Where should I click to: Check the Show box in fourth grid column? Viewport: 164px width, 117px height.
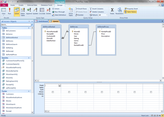(102, 92)
